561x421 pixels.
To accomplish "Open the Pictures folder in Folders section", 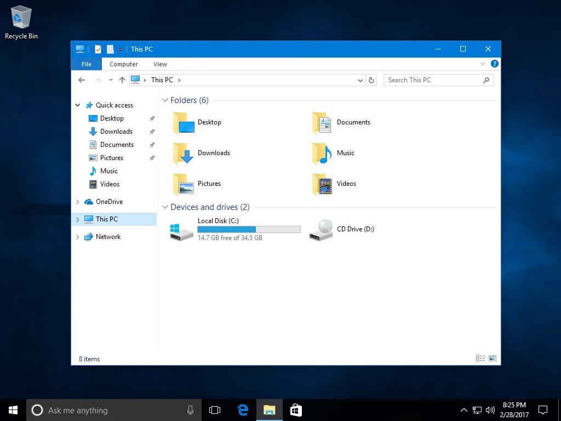I will [197, 184].
